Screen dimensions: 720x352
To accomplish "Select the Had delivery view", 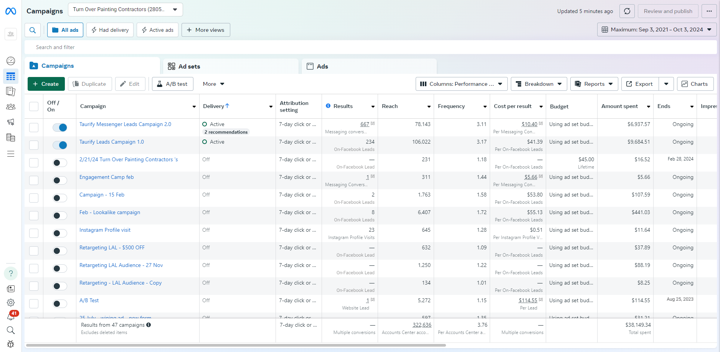I will (x=110, y=30).
